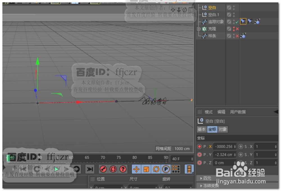Screen dimensions: 281x191
Task: Toggle point level animation dots button
Action: coord(176,169)
